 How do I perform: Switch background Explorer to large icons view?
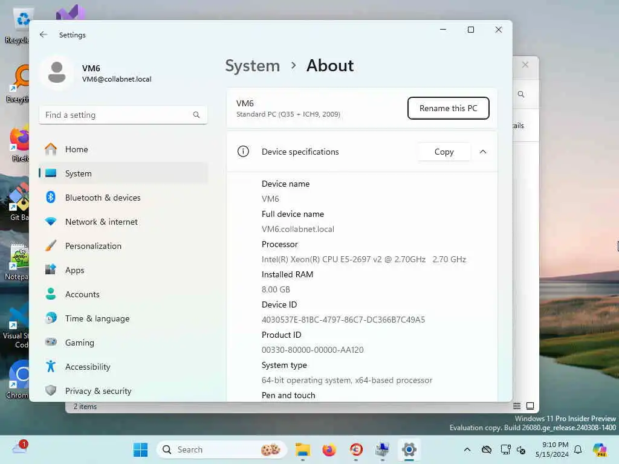tap(530, 405)
